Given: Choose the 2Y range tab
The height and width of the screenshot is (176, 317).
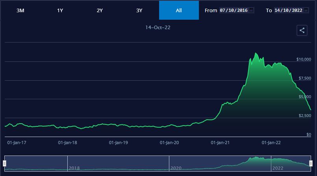Looking at the screenshot, I should [100, 10].
